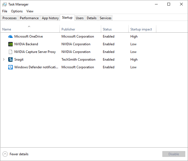Minimize the Task Manager window
Screen dimensions: 188x161
point(156,4)
